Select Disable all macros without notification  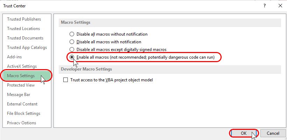(x=72, y=34)
